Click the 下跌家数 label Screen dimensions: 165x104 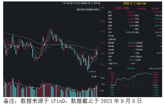[x=139, y=50]
